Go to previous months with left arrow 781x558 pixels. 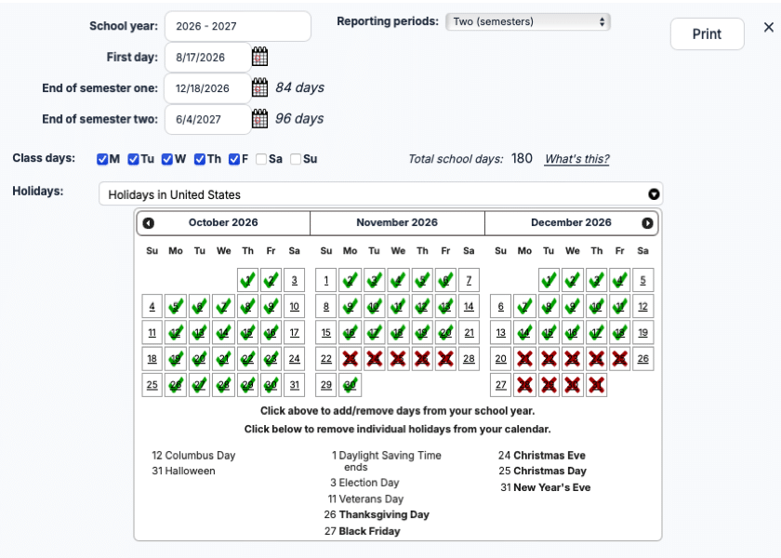[149, 223]
